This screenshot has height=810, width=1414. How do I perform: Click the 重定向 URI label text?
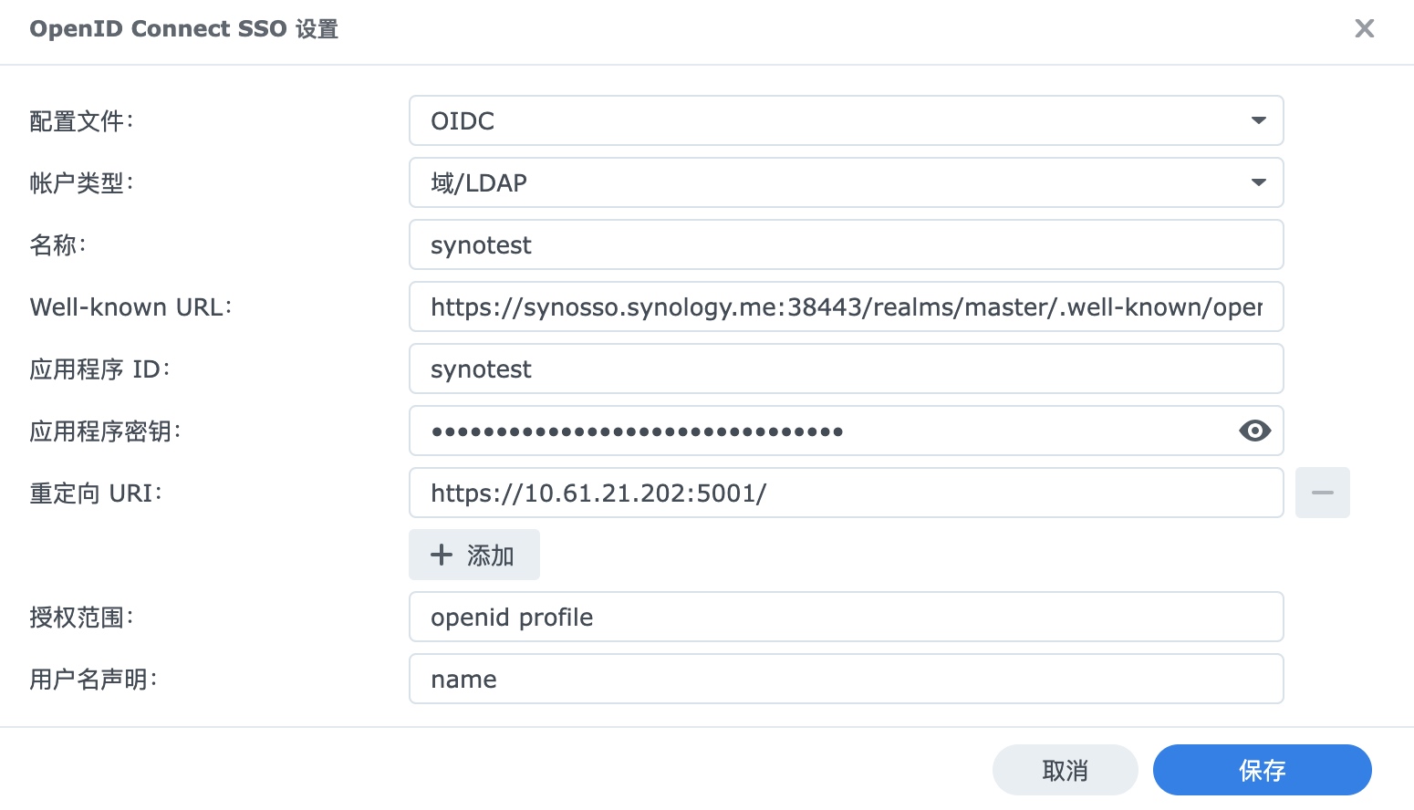click(96, 493)
